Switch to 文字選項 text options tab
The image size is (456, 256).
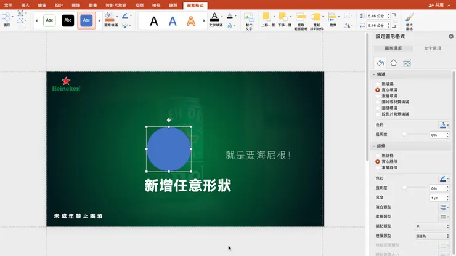433,48
